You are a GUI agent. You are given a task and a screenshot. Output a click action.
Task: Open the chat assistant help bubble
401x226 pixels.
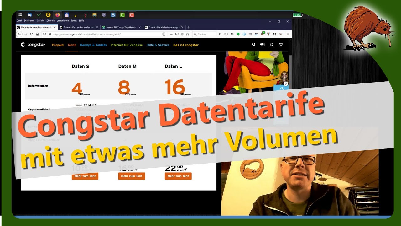click(x=285, y=84)
